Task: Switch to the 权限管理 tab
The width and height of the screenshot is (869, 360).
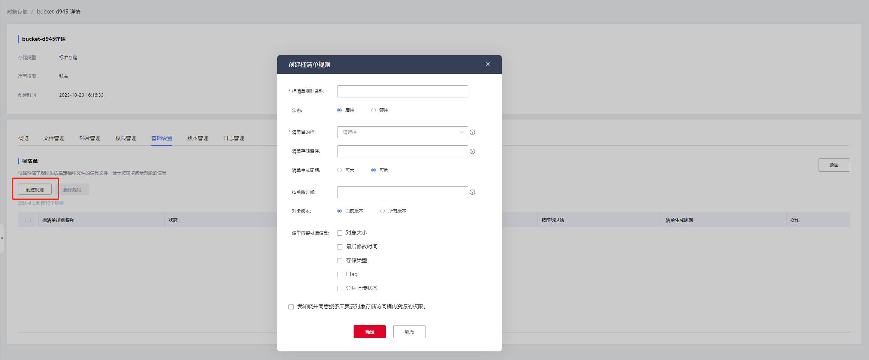Action: (126, 138)
